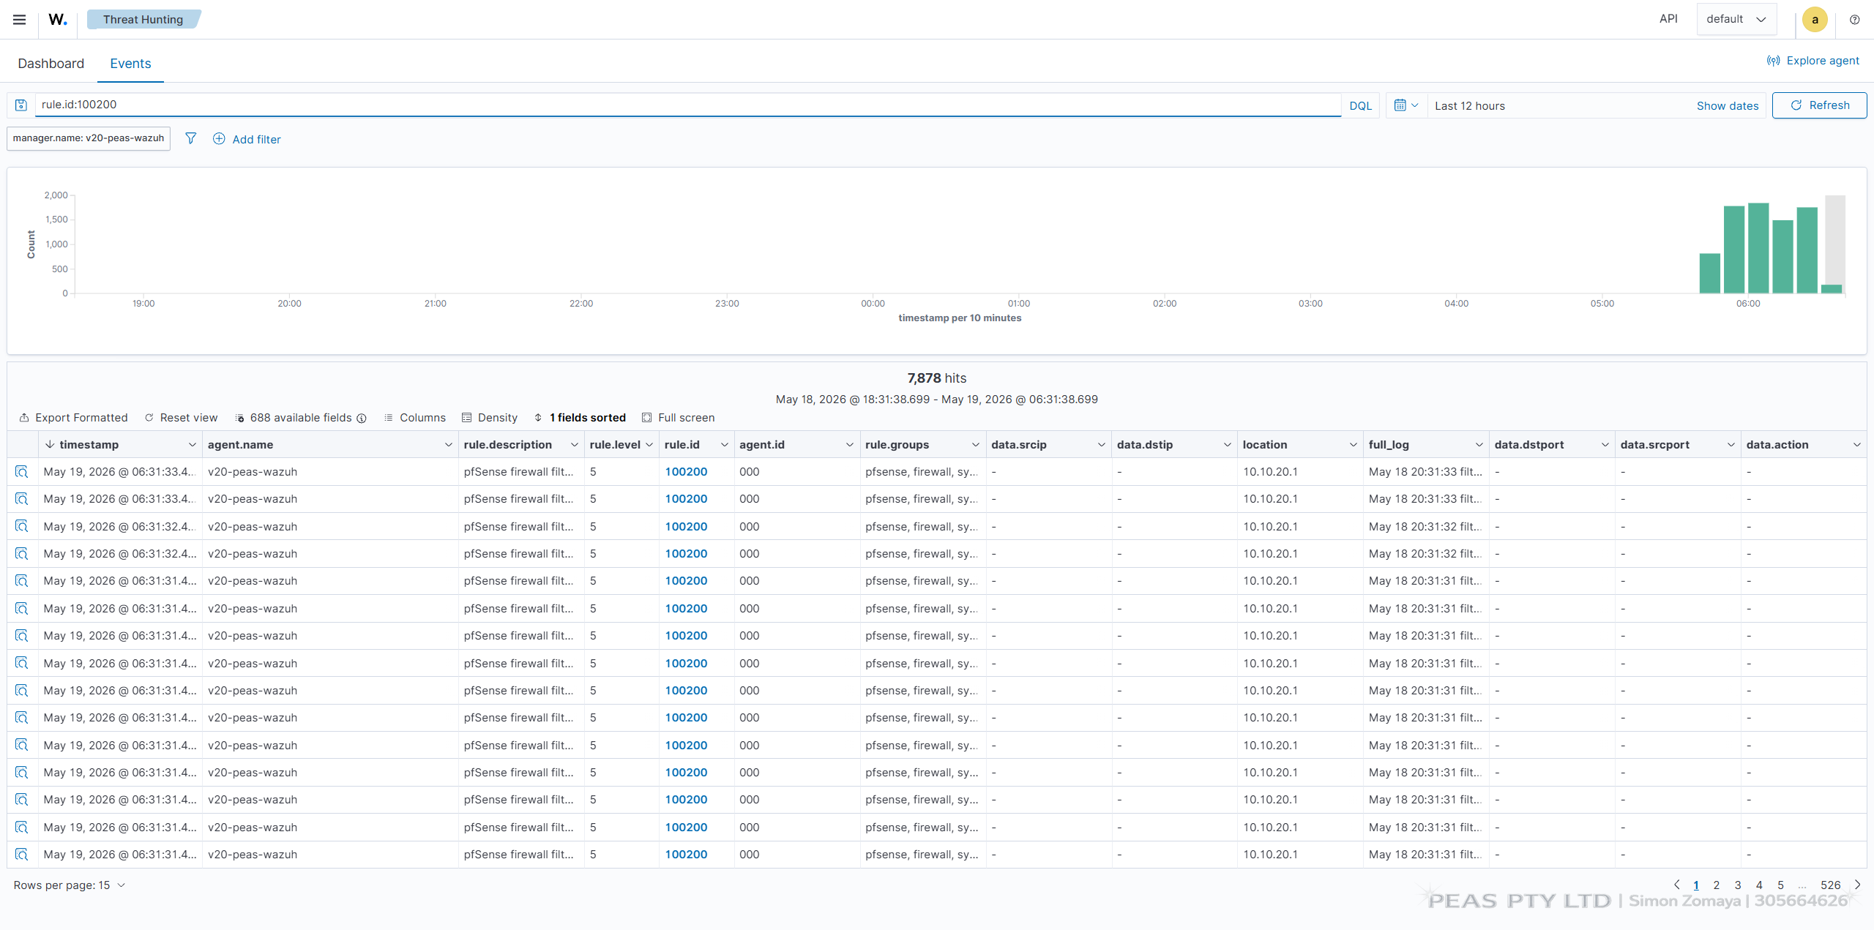1874x930 pixels.
Task: Open the location column header menu
Action: (1354, 445)
